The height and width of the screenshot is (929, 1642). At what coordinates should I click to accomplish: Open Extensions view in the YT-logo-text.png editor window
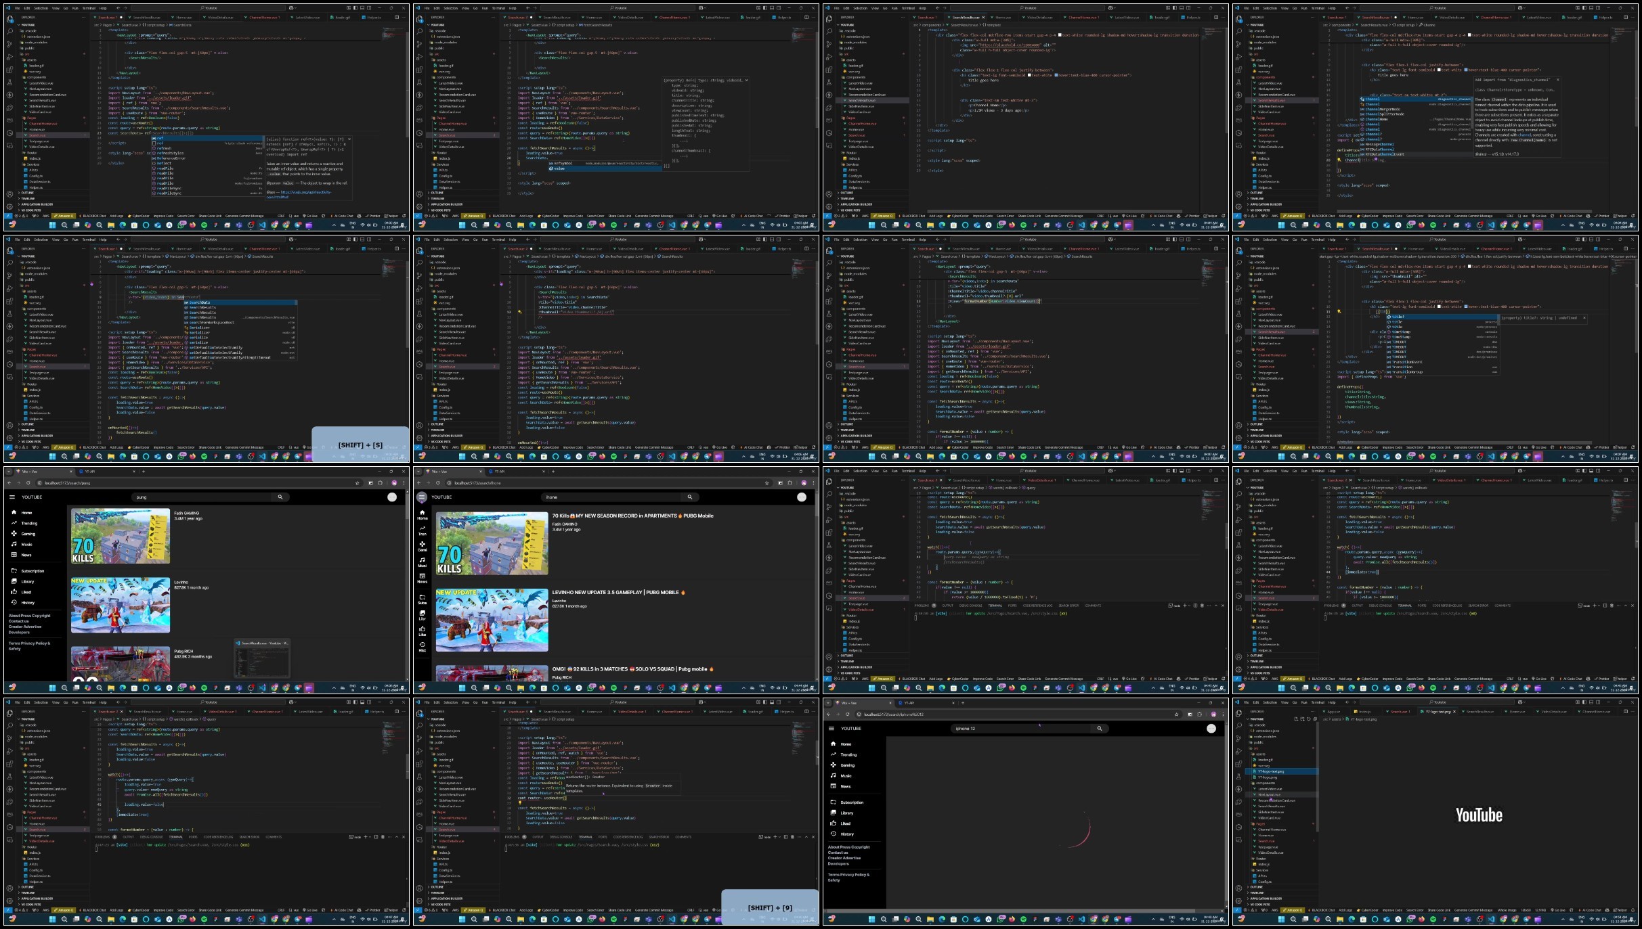point(1238,764)
